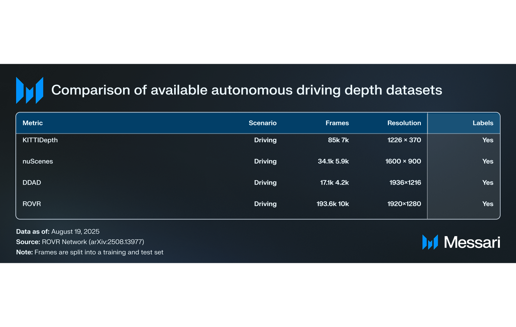Click the nuScenes row name
The height and width of the screenshot is (327, 516).
click(38, 161)
